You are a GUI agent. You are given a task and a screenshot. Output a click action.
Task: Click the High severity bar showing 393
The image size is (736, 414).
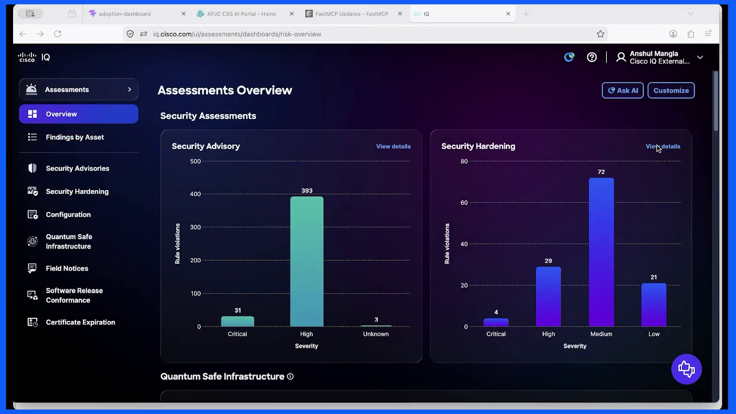click(x=307, y=261)
